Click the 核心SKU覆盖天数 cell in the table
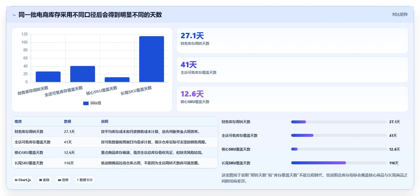Image resolution: width=420 pixels, height=196 pixels. pyautogui.click(x=29, y=153)
